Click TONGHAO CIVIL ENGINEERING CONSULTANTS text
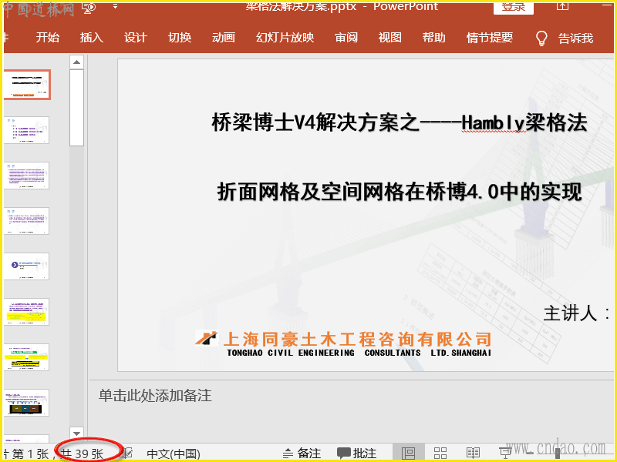617x462 pixels. pos(359,353)
